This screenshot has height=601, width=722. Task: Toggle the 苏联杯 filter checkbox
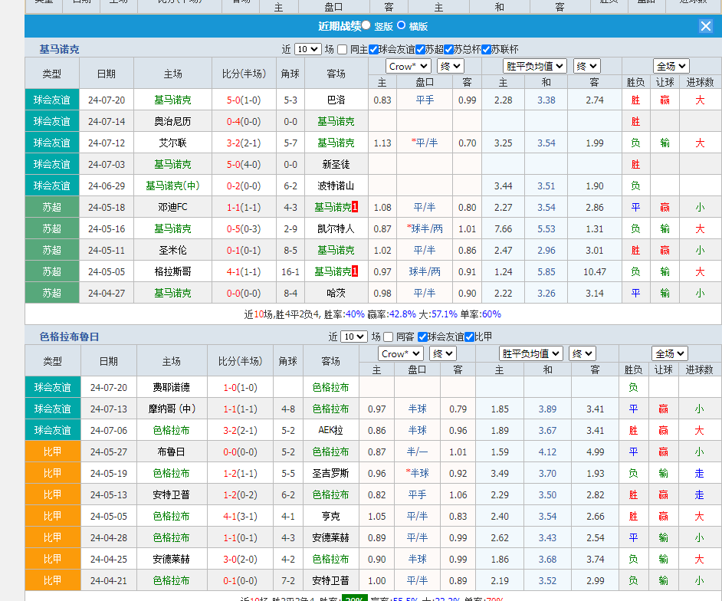tap(486, 49)
